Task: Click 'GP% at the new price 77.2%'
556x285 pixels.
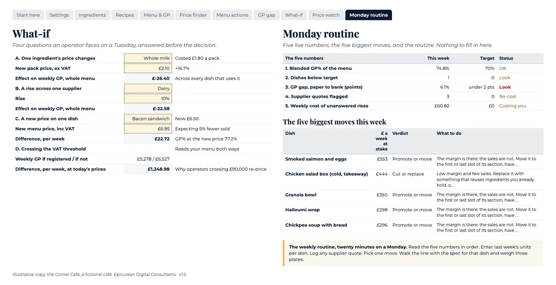Action: pyautogui.click(x=206, y=139)
